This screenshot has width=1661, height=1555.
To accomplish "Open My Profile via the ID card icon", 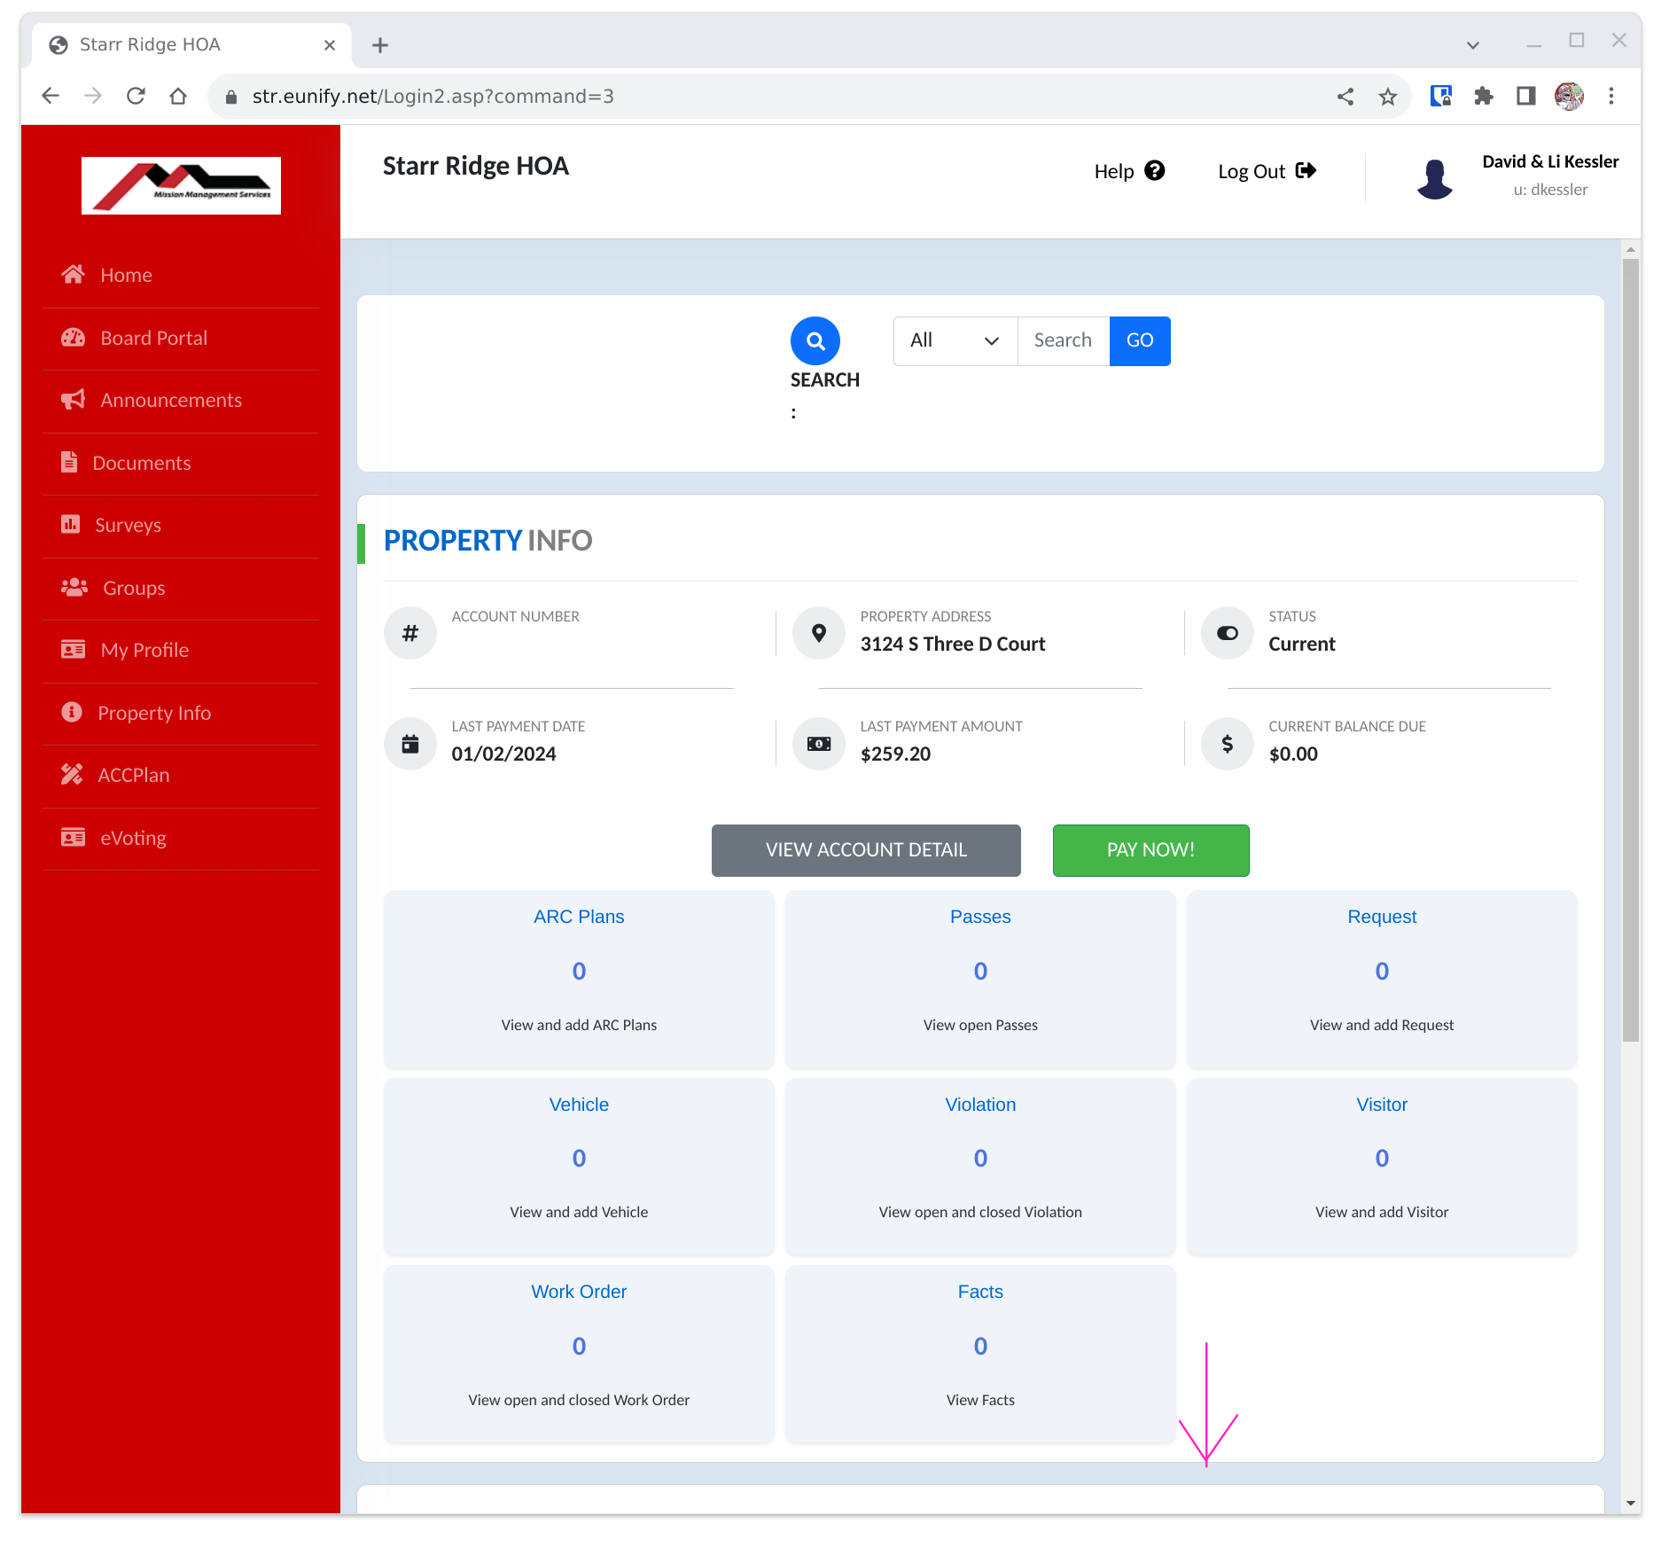I will coord(72,650).
